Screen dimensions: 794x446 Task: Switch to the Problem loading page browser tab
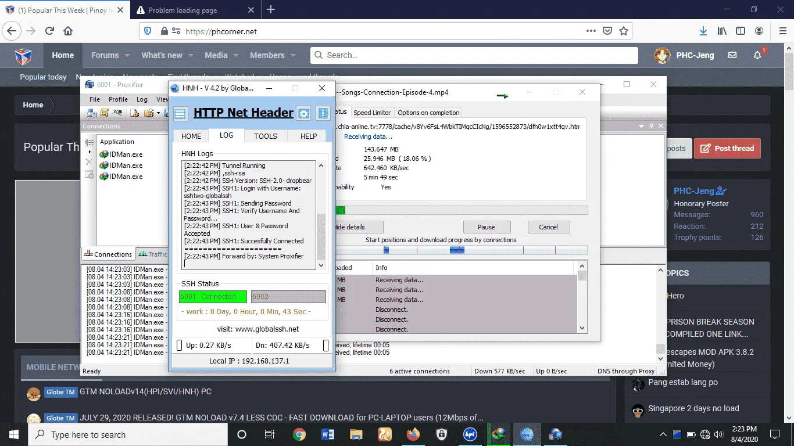pyautogui.click(x=195, y=10)
